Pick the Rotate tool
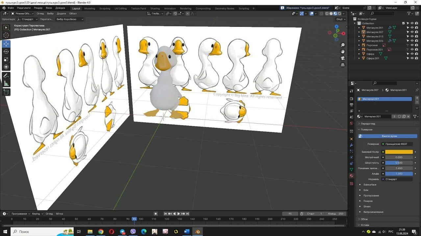 coord(6,51)
